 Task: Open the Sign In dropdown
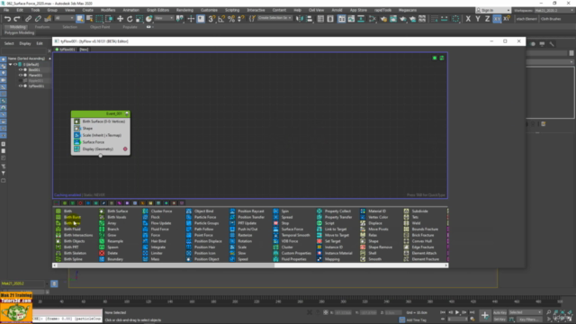pos(493,10)
